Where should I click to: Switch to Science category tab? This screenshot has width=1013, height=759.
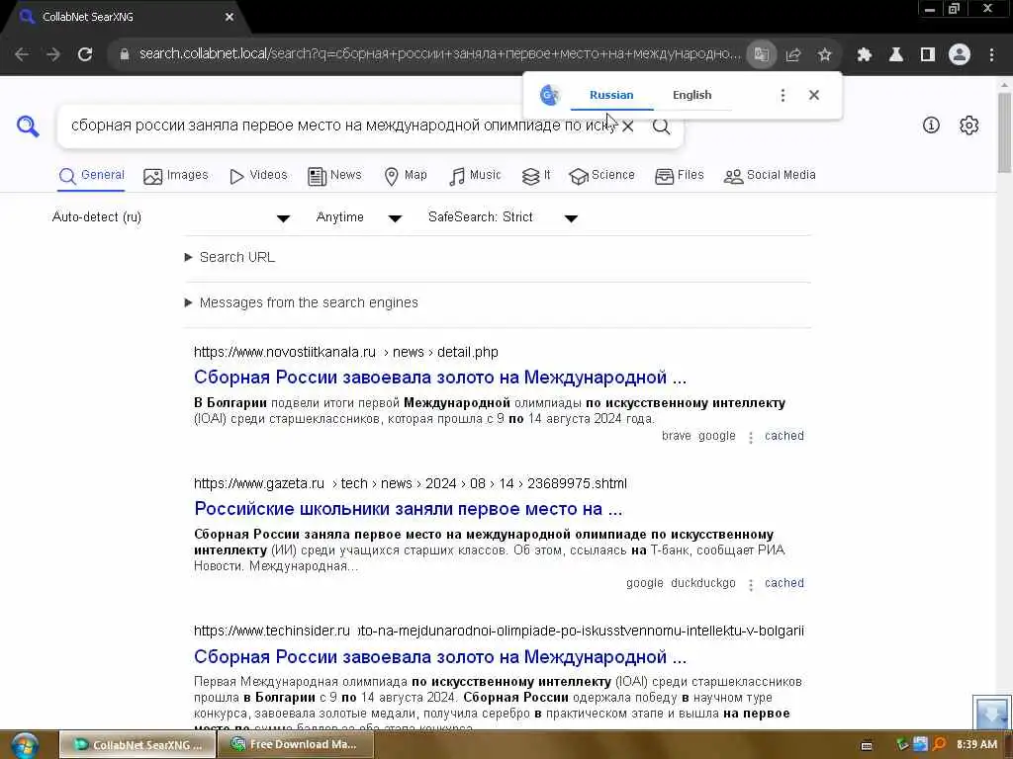tap(601, 176)
